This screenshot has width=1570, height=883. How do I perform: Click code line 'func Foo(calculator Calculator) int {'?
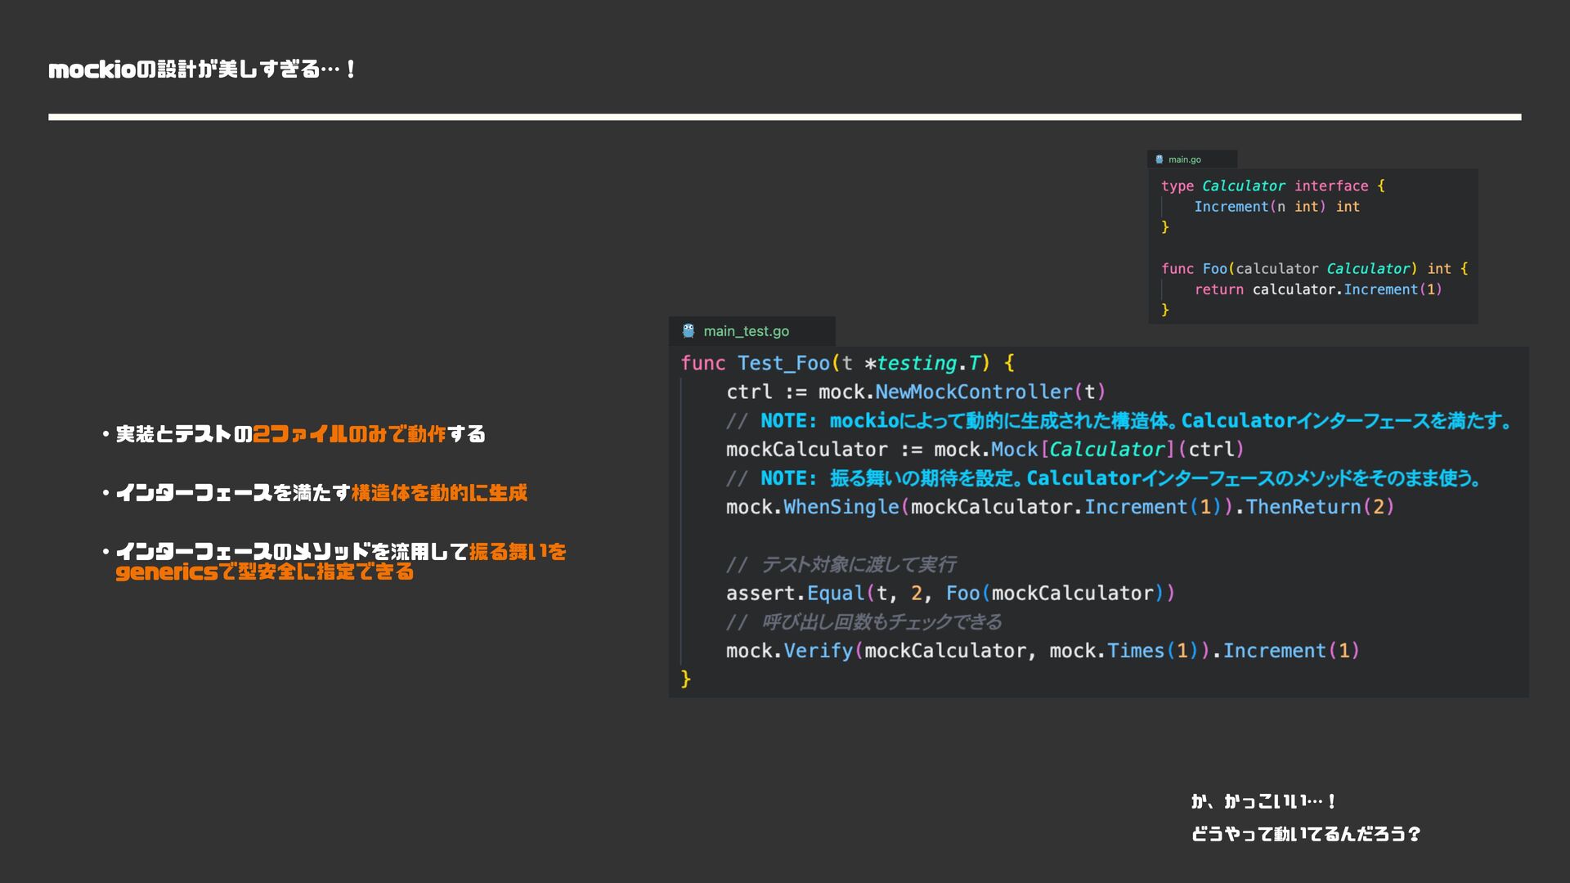(1314, 269)
